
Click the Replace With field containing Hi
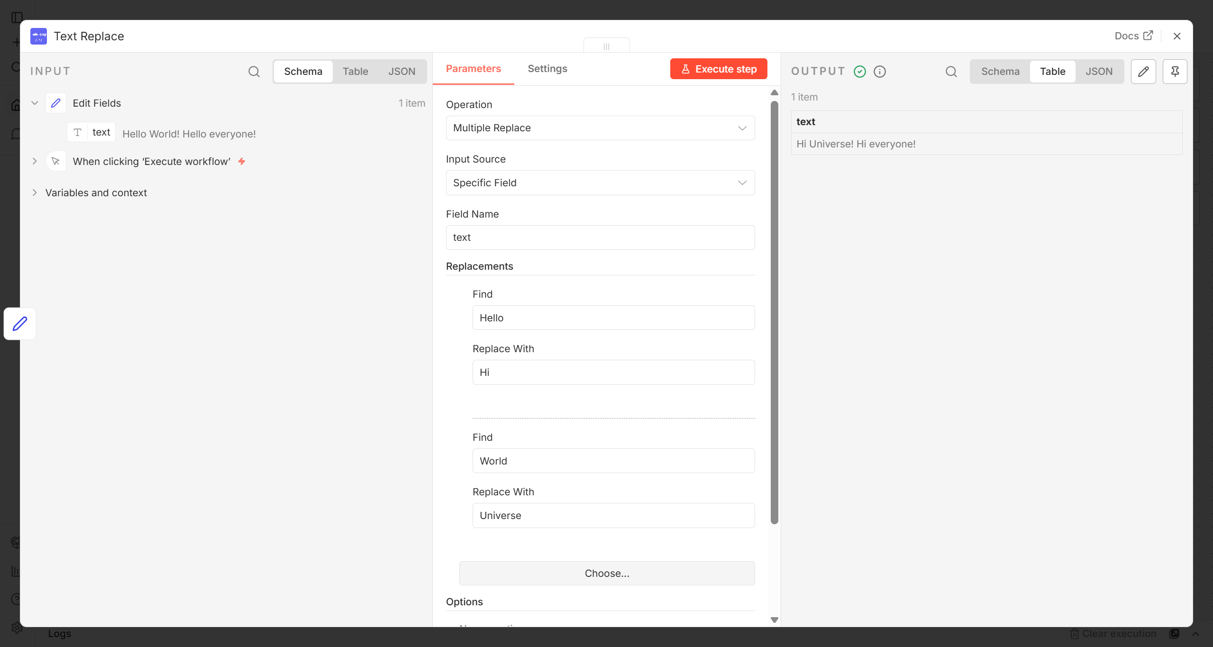pyautogui.click(x=613, y=372)
